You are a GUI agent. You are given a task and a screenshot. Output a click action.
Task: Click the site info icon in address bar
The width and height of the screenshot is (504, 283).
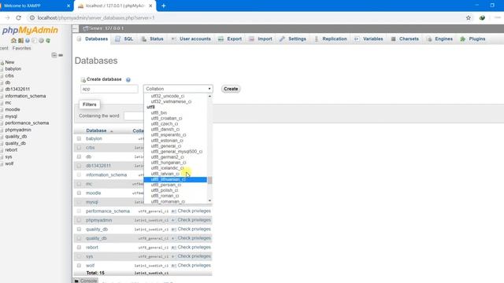[31, 18]
